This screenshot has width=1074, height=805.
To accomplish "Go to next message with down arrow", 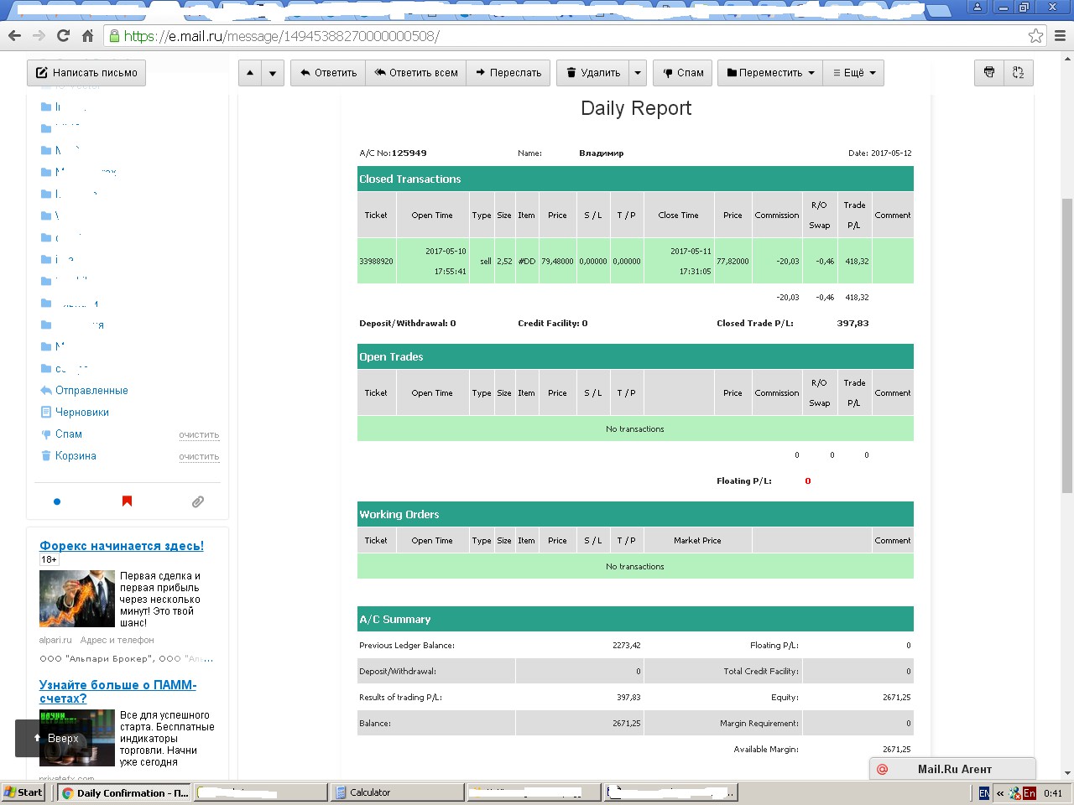I will [x=273, y=73].
